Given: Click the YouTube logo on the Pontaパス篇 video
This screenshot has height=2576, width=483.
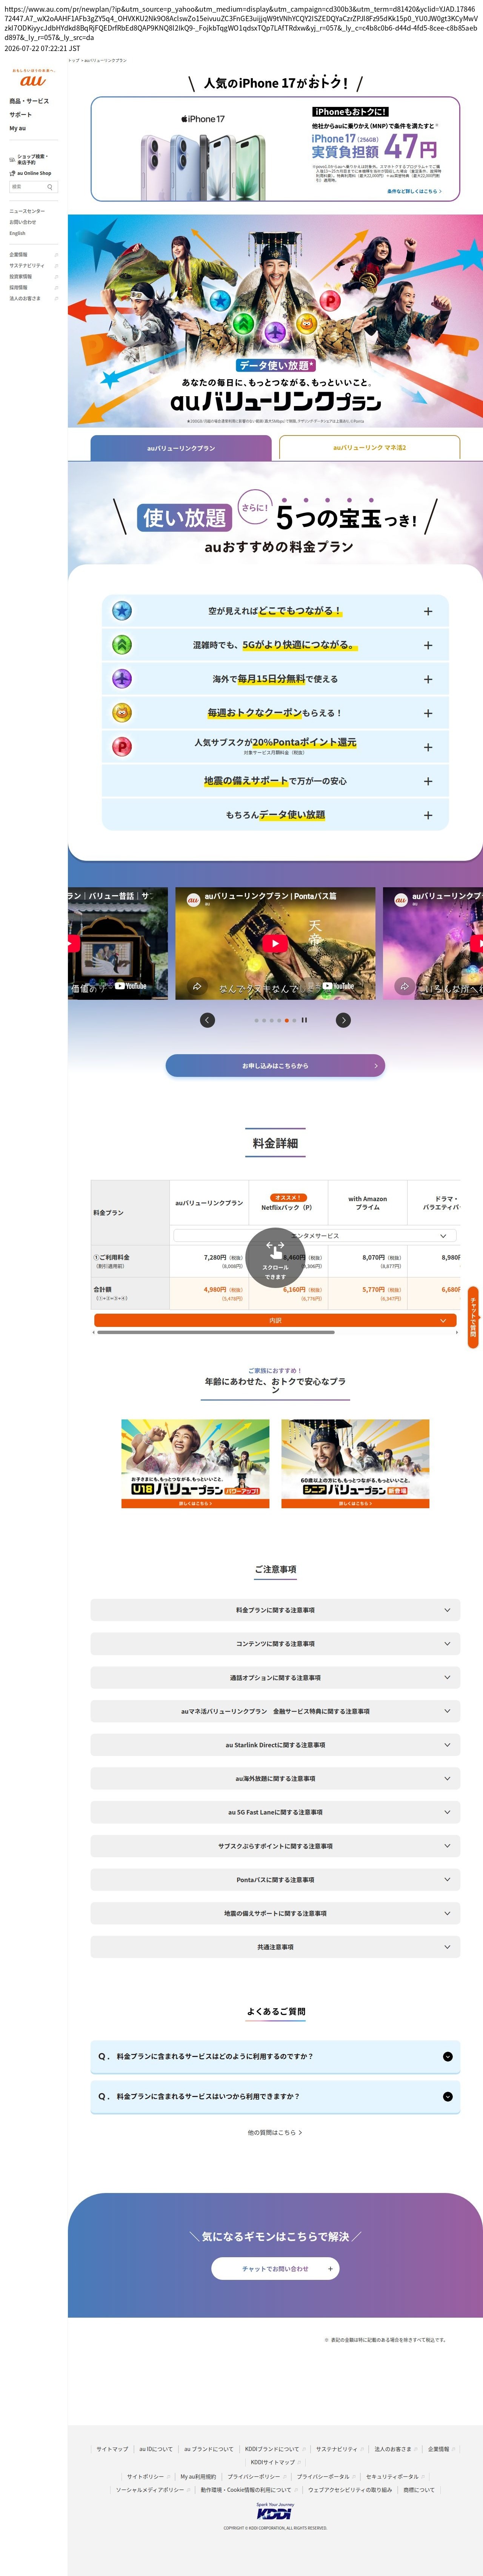Looking at the screenshot, I should click(339, 986).
